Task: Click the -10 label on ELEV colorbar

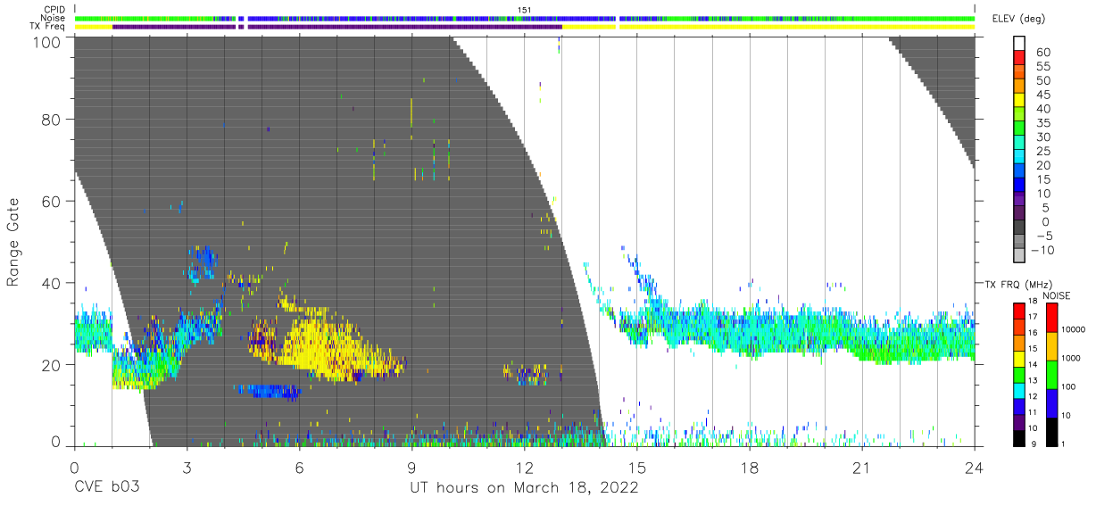Action: coord(1042,251)
